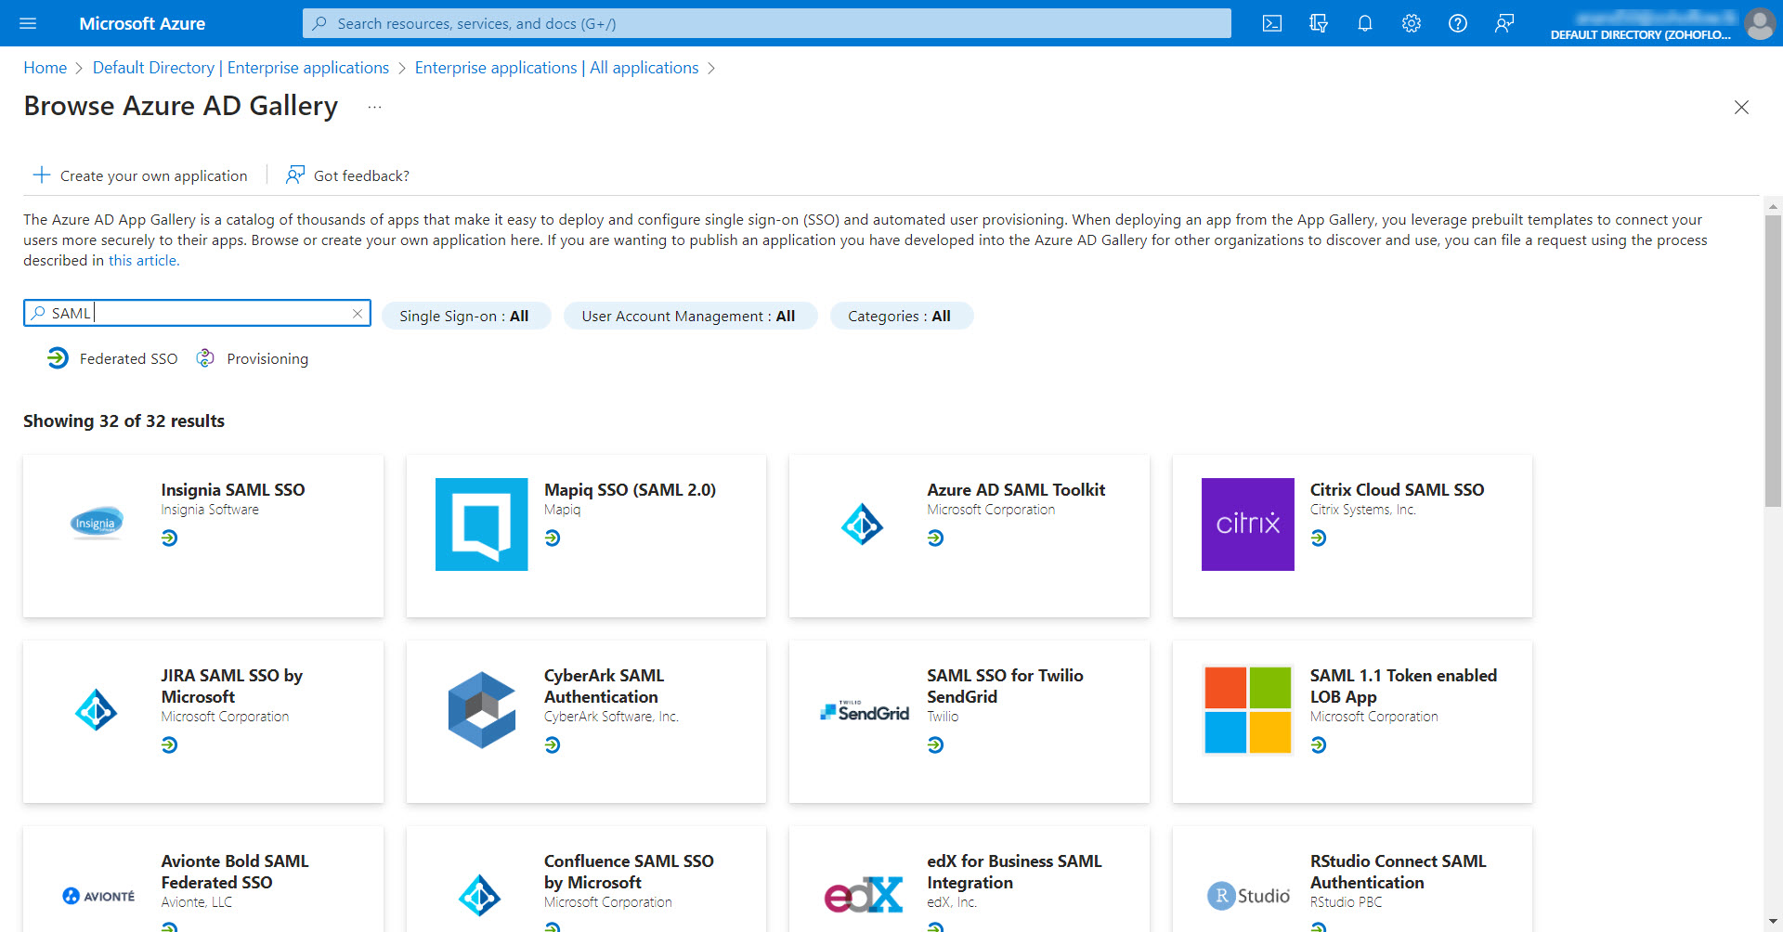Image resolution: width=1783 pixels, height=932 pixels.
Task: Open the notifications bell
Action: 1364,23
